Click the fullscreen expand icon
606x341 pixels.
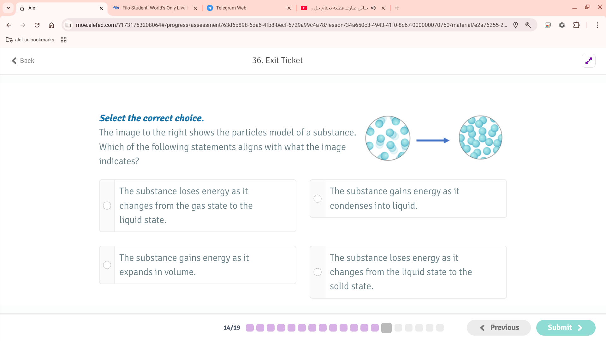click(588, 61)
